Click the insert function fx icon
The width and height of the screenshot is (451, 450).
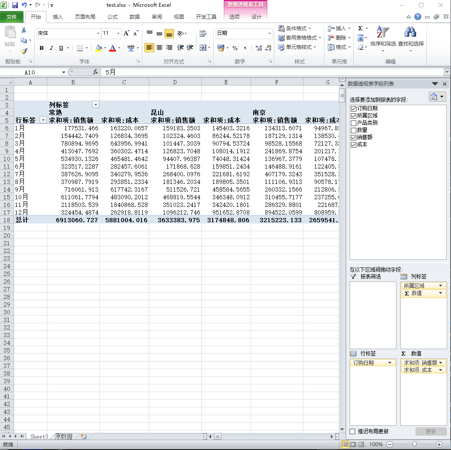click(x=95, y=72)
